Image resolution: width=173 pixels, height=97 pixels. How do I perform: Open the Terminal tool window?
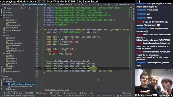point(55,93)
